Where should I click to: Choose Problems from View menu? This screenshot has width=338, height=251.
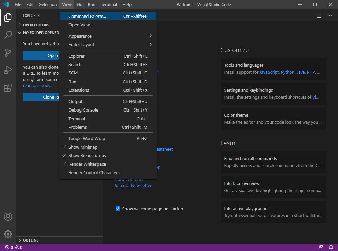pos(108,127)
